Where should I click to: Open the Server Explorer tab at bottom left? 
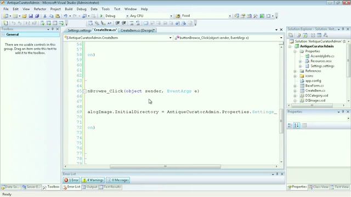click(31, 187)
